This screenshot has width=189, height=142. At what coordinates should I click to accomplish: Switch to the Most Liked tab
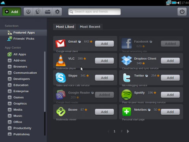point(65,27)
